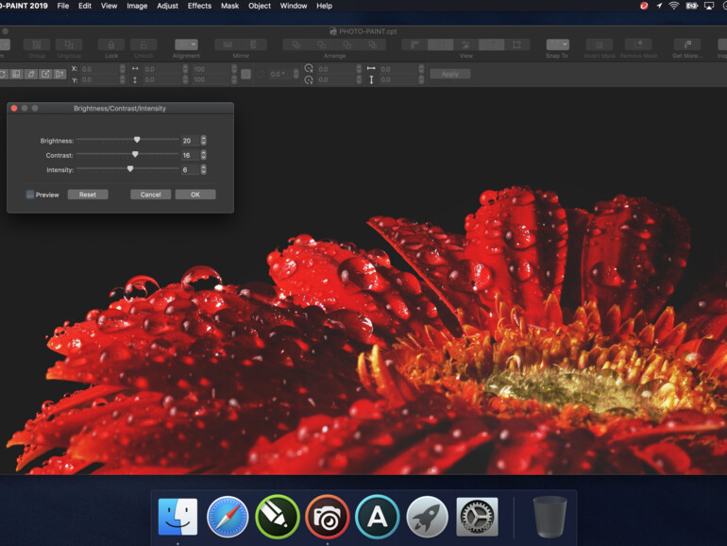Click the Get More toolbar icon
This screenshot has width=727, height=546.
(687, 44)
